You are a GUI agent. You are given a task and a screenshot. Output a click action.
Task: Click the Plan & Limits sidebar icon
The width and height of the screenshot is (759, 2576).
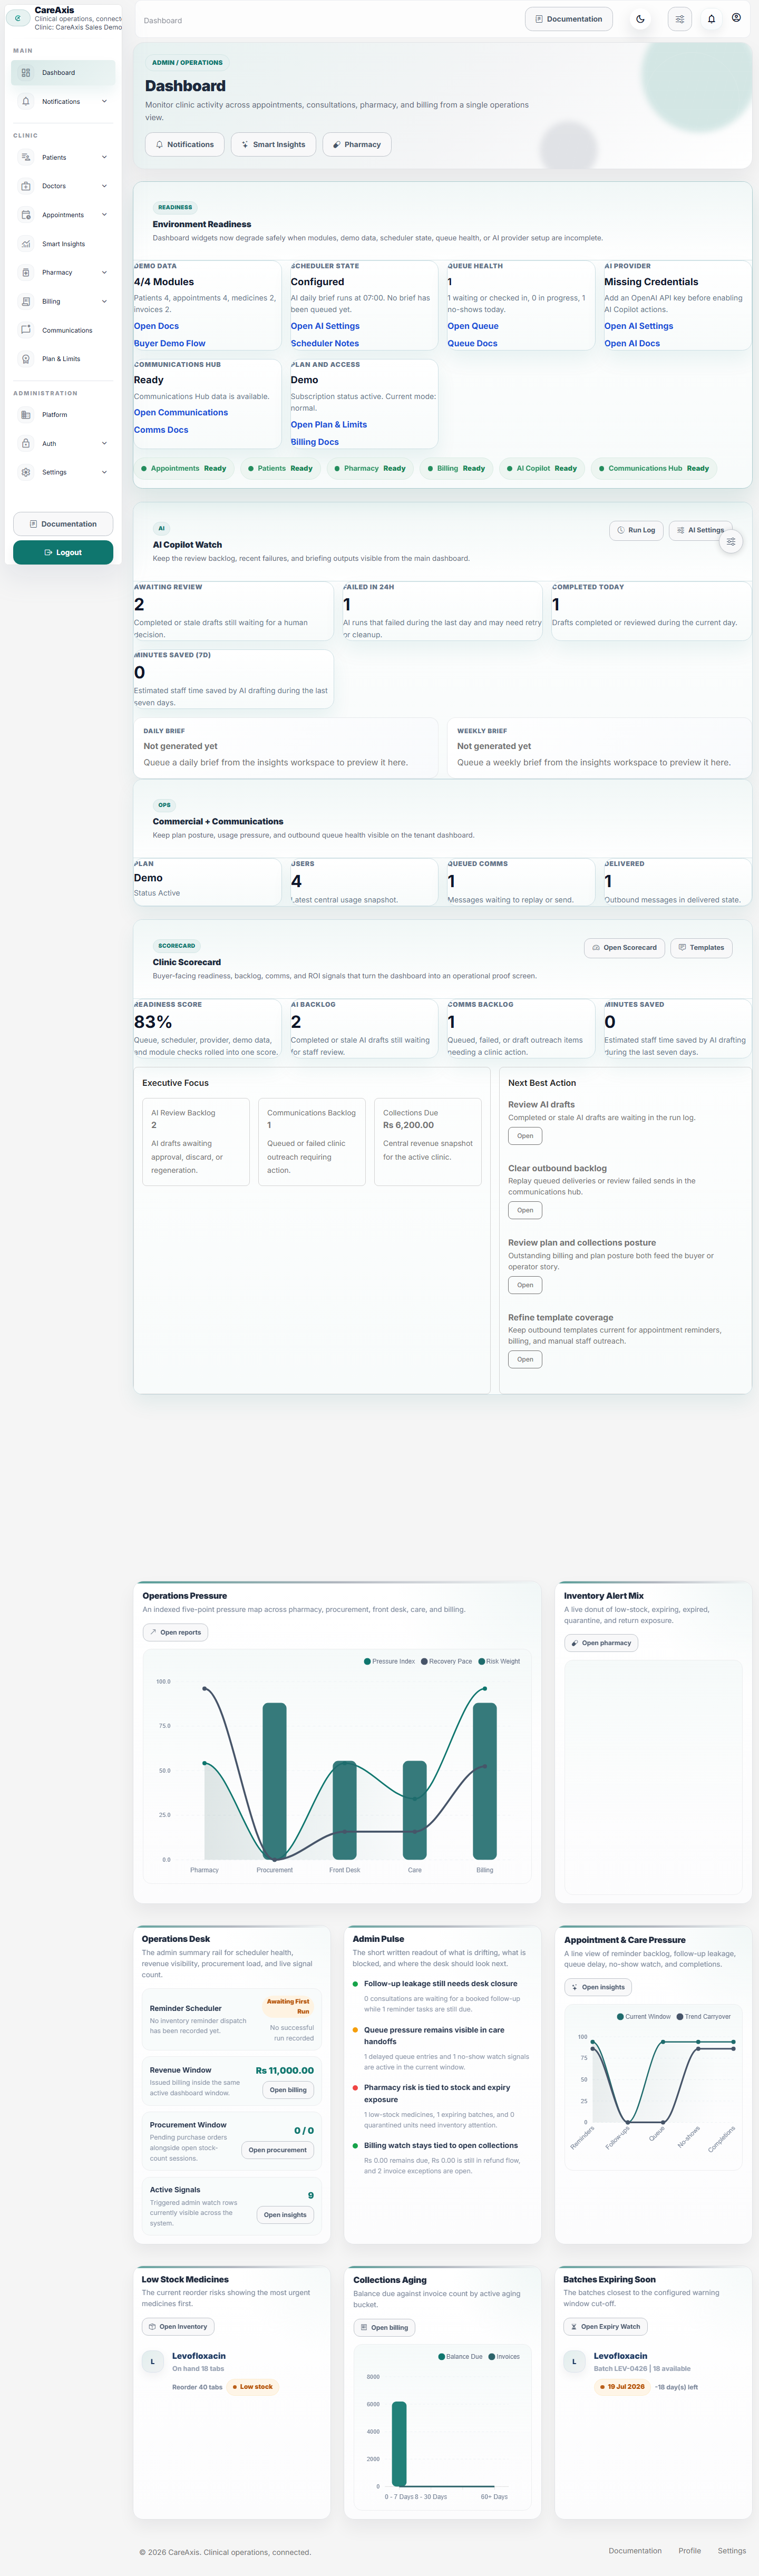tap(26, 359)
